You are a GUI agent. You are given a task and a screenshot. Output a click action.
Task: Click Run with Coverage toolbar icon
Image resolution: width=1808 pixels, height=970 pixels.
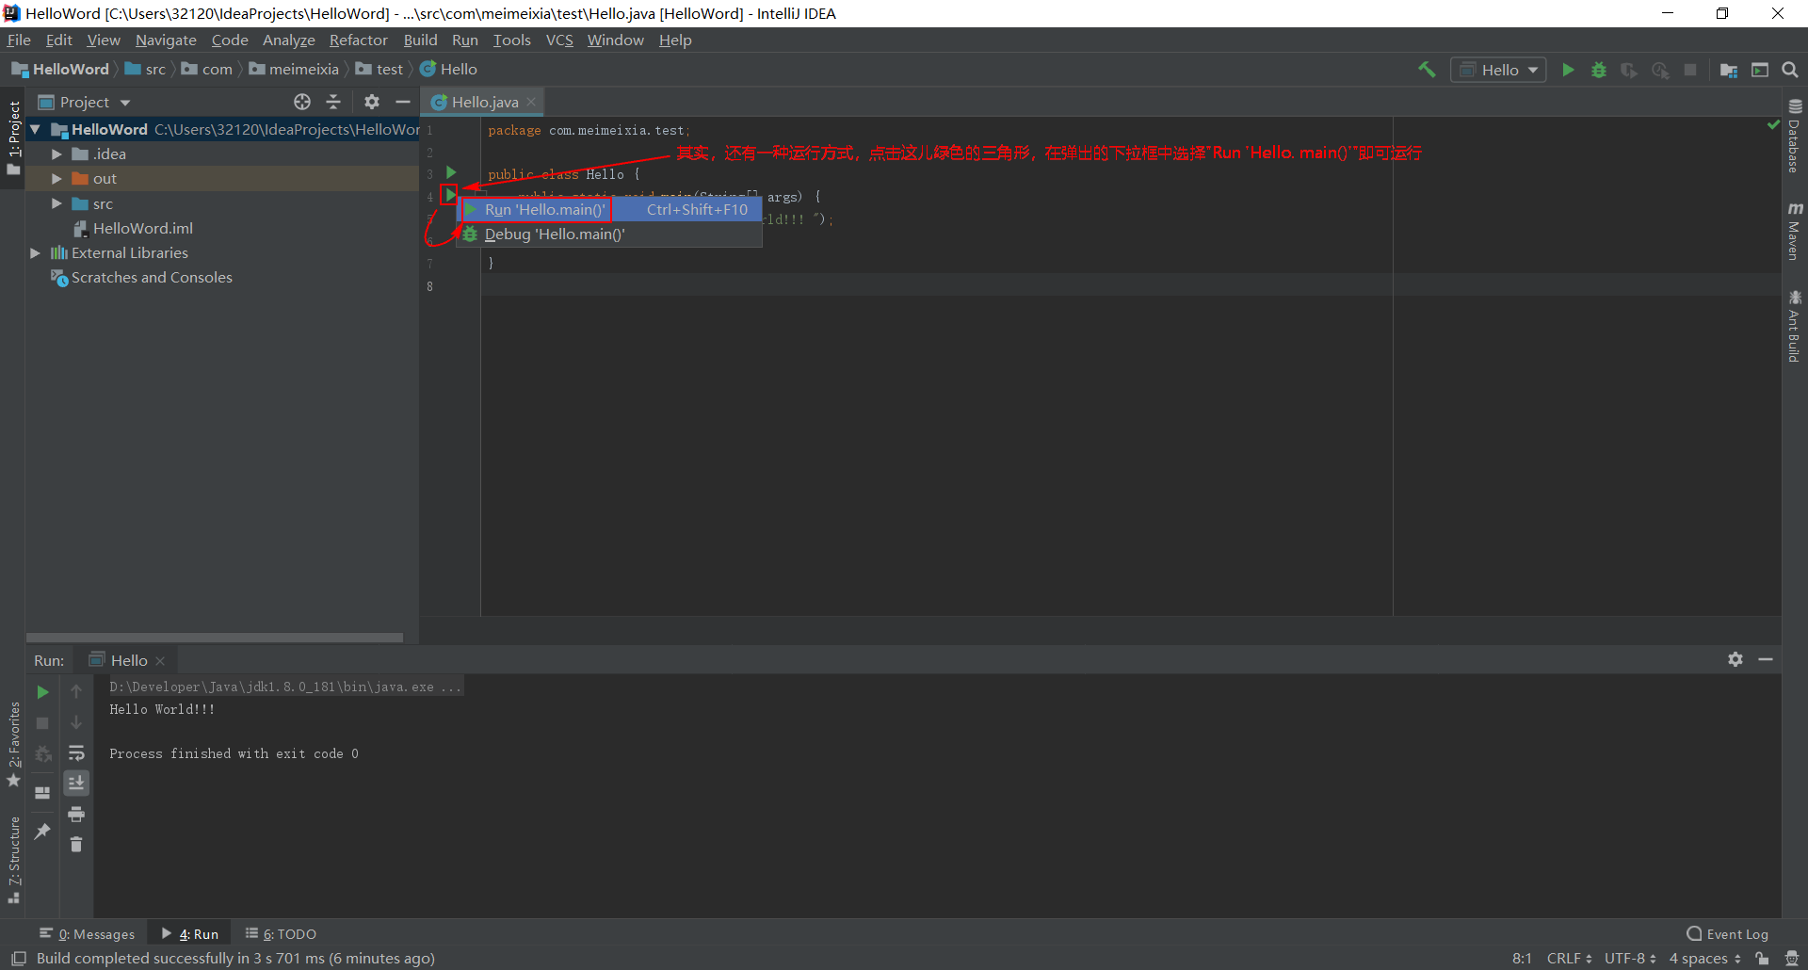[1629, 70]
